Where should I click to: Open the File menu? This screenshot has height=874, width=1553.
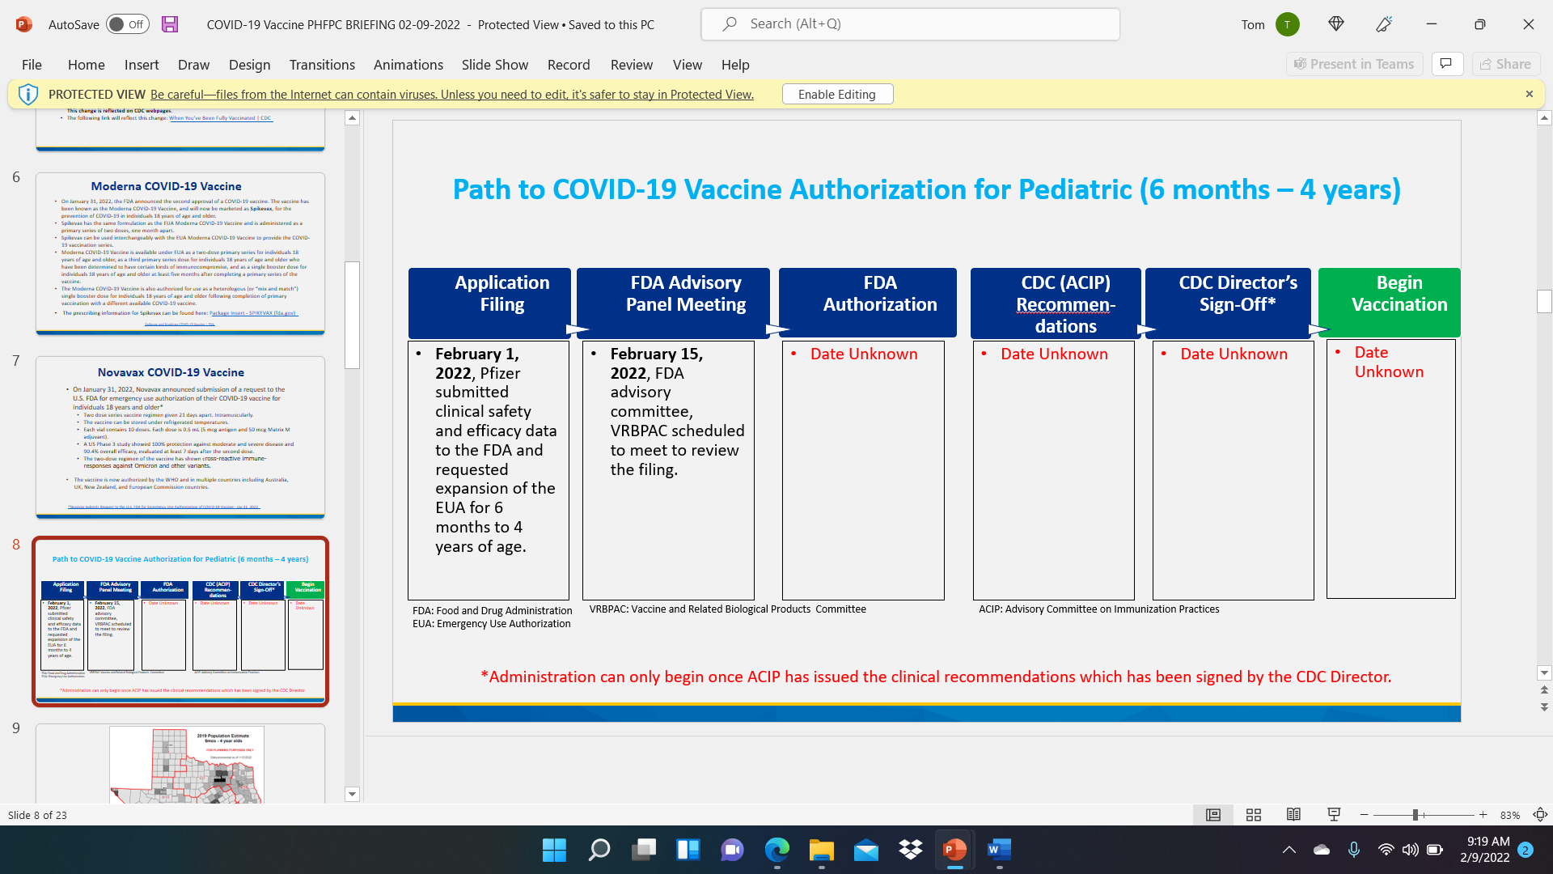pyautogui.click(x=32, y=65)
